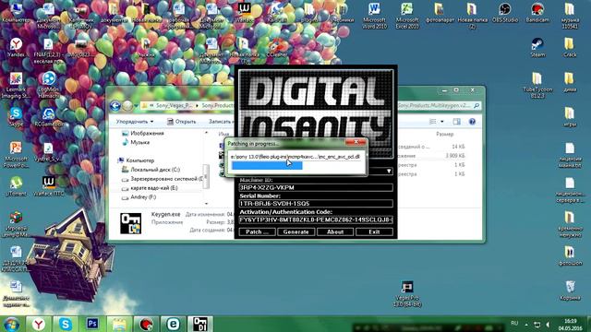The width and height of the screenshot is (591, 332).
Task: Open TubeTycoon folder on desktop
Action: (x=537, y=85)
